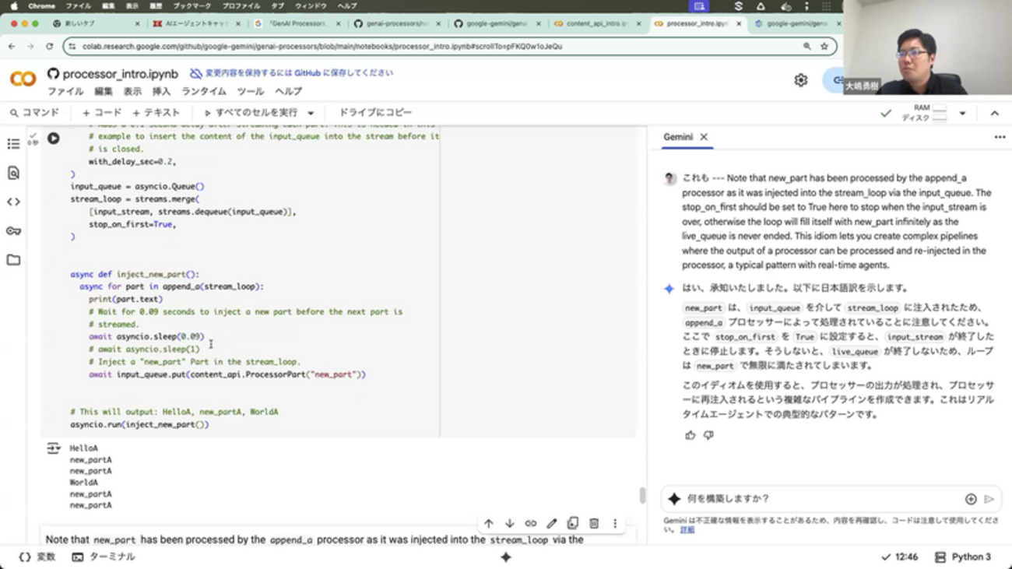The width and height of the screenshot is (1012, 569).
Task: Click the RAM usage bar indicator
Action: coord(940,108)
